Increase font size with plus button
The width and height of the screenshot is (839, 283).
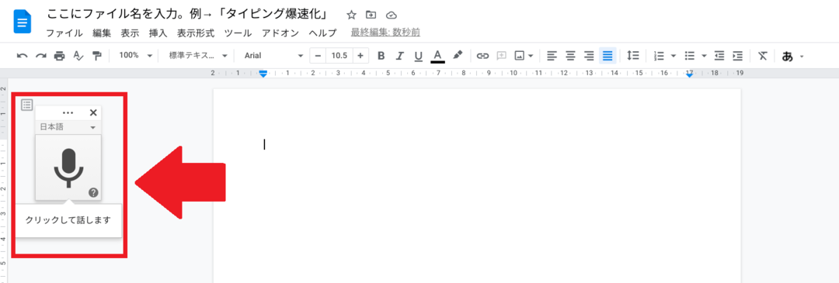[x=360, y=56]
